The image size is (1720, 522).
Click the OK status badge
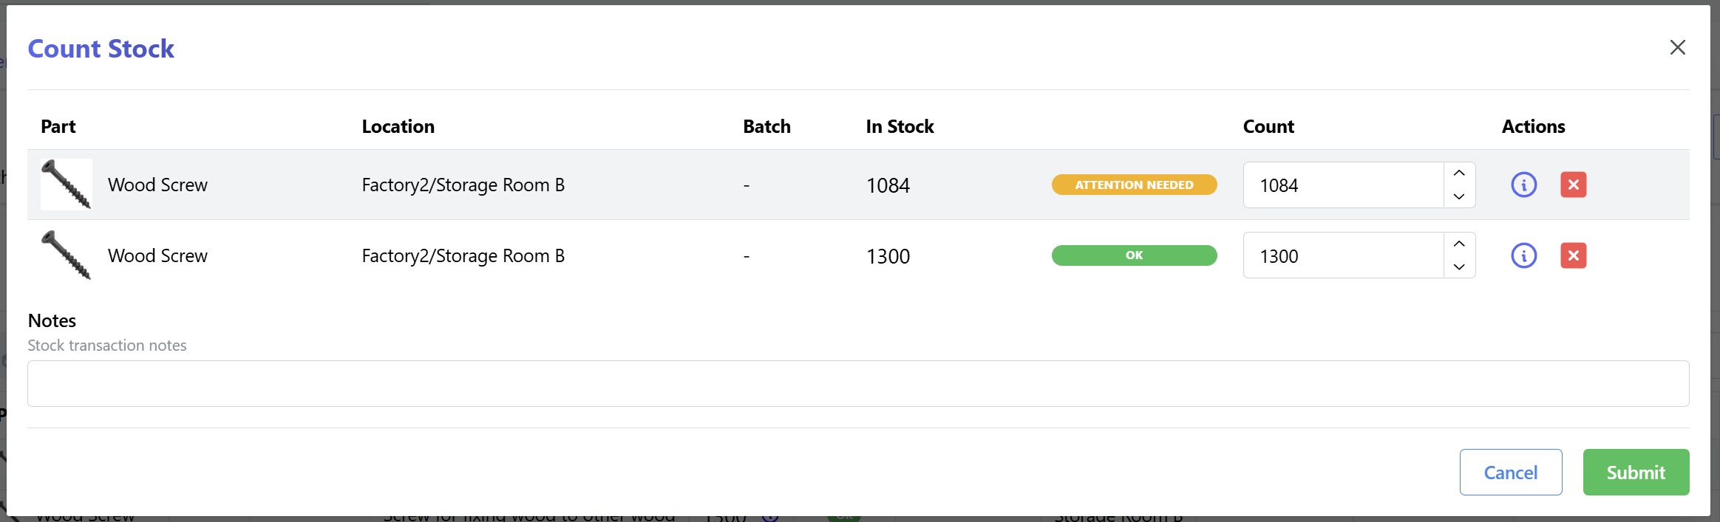coord(1134,255)
